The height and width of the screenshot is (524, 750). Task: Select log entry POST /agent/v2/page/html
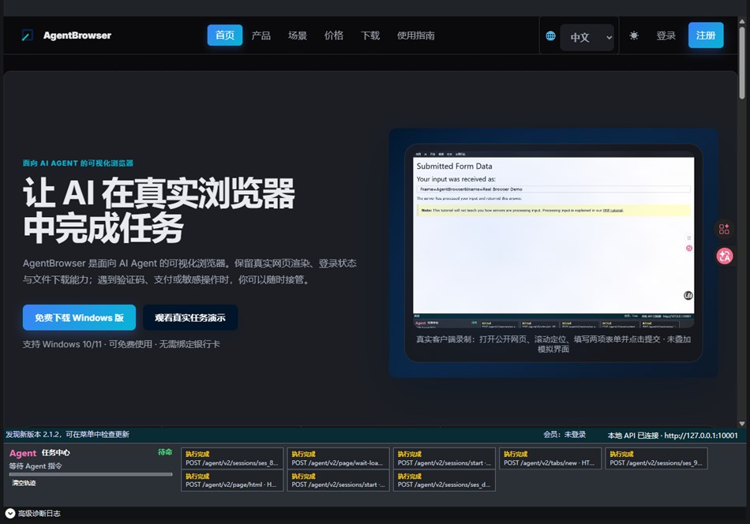point(232,481)
